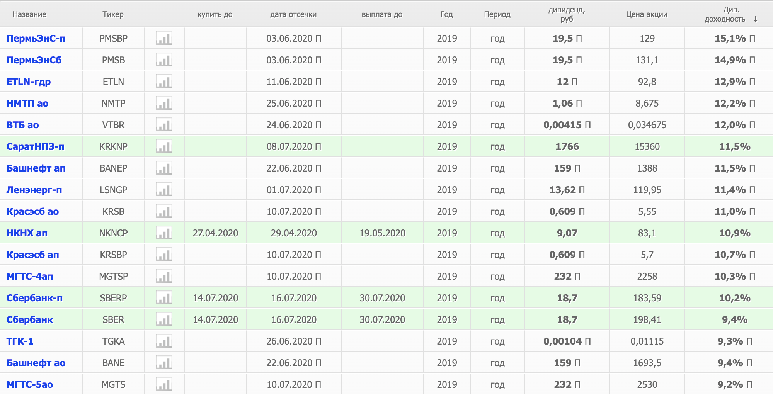Select the 1766 dividend value
The height and width of the screenshot is (394, 773).
[x=567, y=146]
